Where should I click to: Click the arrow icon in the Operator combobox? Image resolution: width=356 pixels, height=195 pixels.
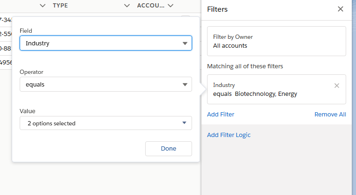185,85
